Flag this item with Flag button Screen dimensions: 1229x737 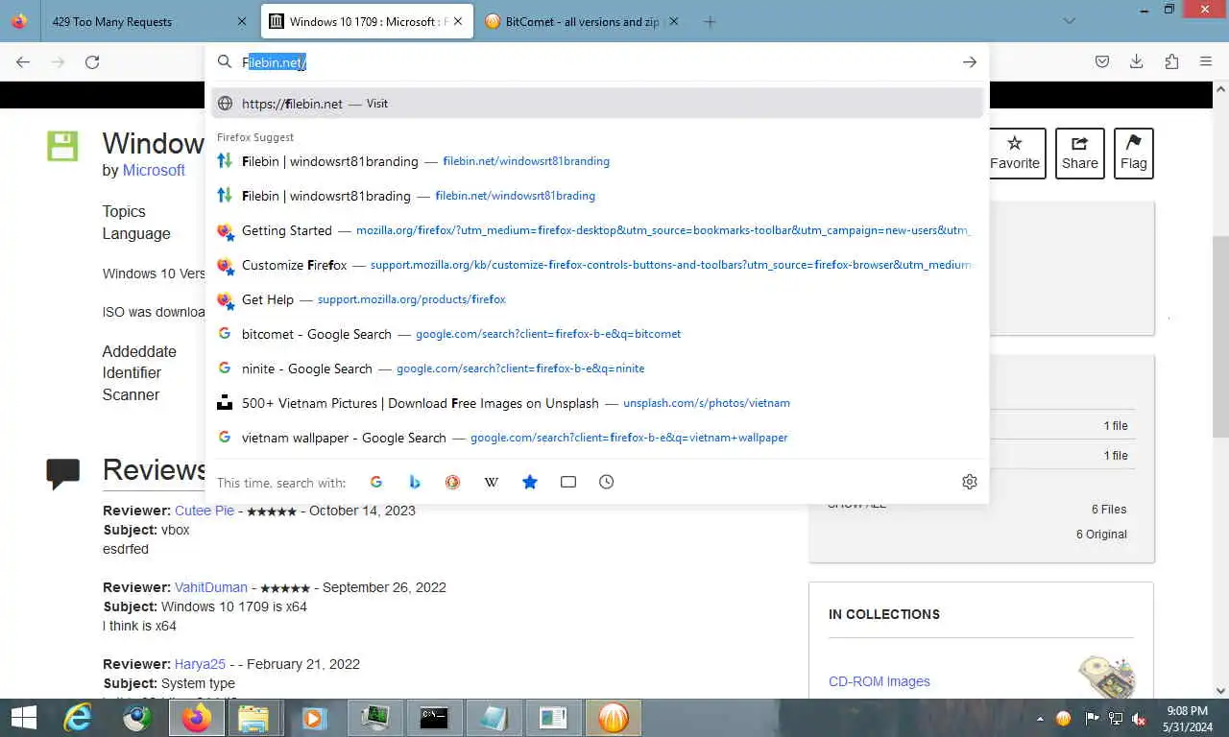click(1134, 154)
